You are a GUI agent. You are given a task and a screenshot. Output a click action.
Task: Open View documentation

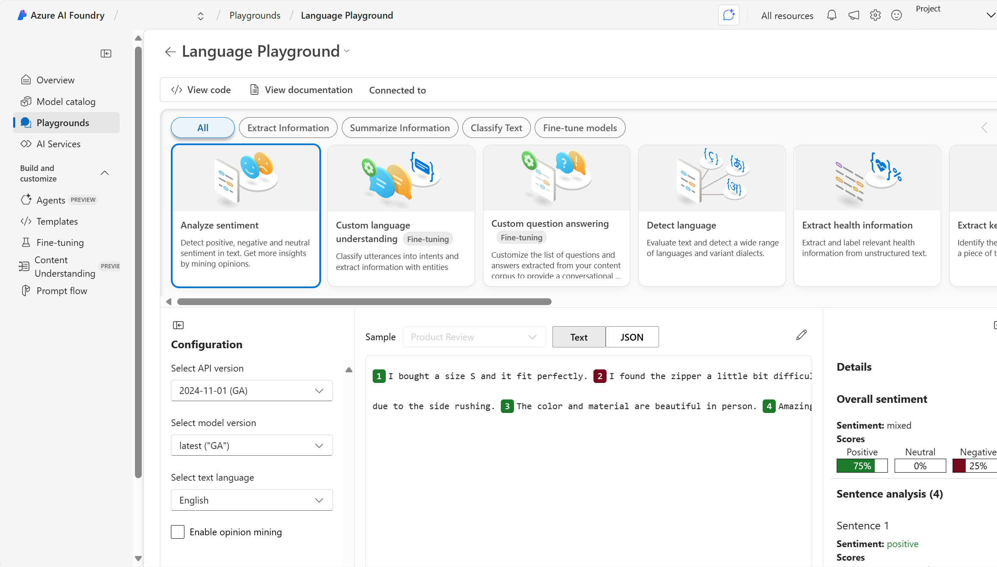click(301, 90)
